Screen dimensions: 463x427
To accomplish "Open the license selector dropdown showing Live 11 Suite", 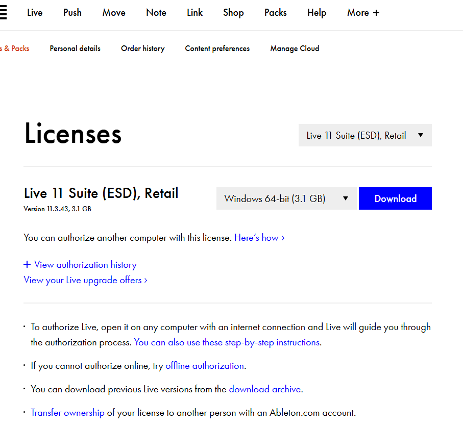I will (x=364, y=135).
